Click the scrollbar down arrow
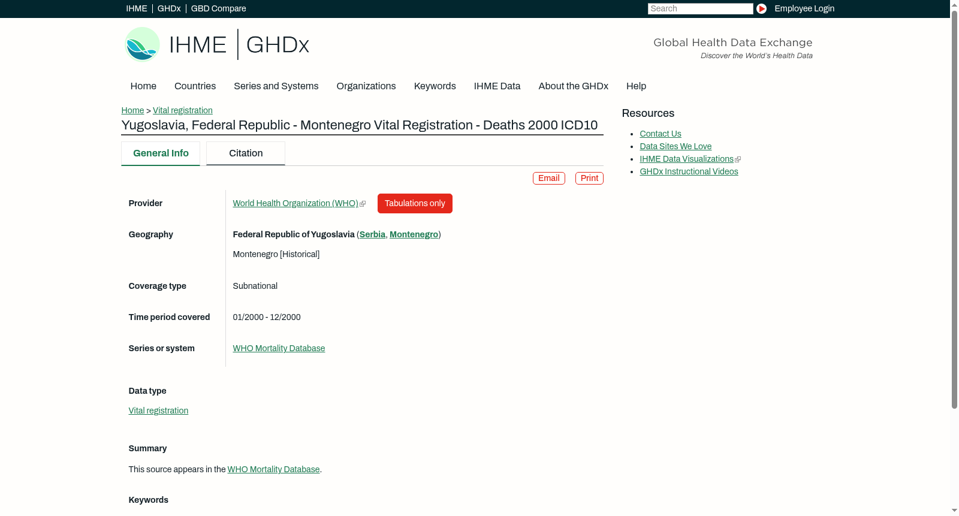The image size is (959, 516). [955, 511]
